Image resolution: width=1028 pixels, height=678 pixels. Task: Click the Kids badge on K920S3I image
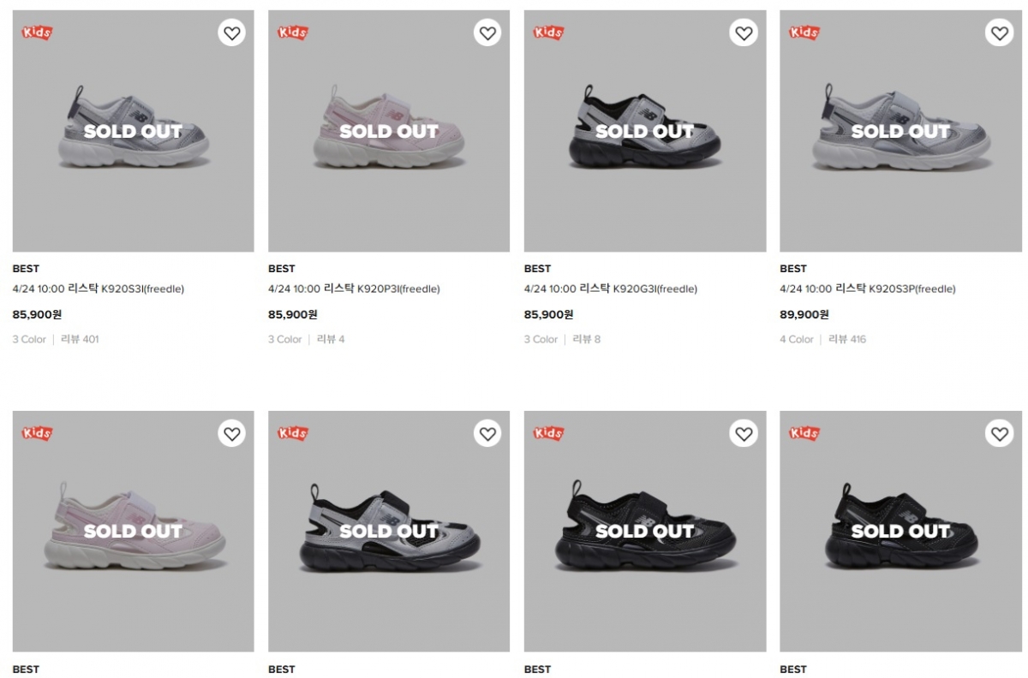point(37,33)
